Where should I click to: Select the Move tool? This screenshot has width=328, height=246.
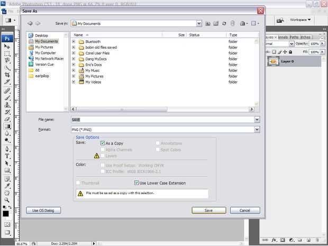[x=7, y=47]
